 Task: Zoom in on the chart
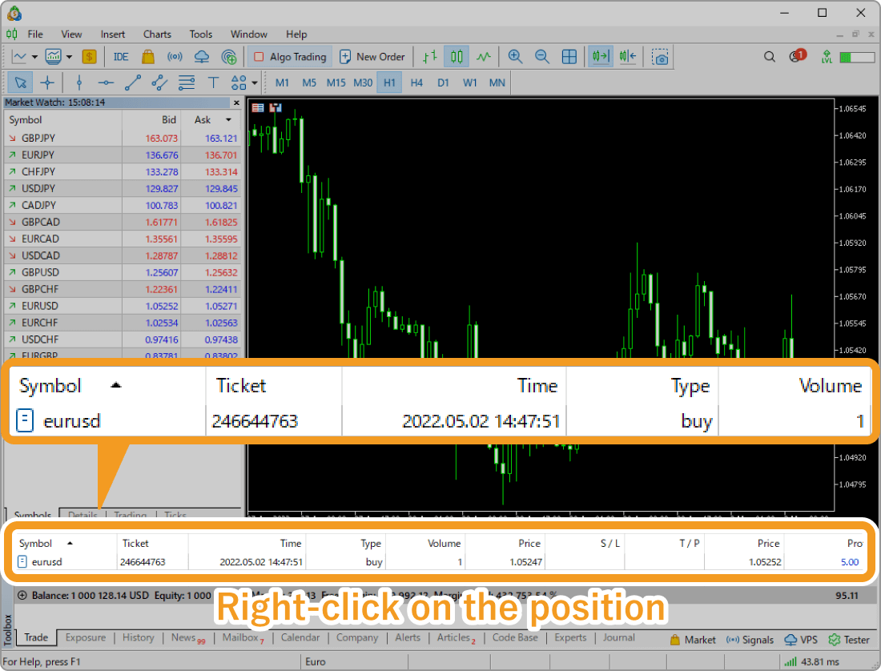pyautogui.click(x=515, y=57)
